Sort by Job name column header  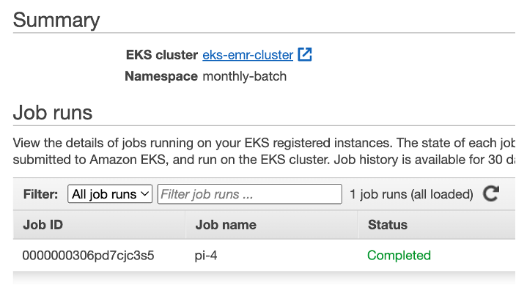[226, 225]
